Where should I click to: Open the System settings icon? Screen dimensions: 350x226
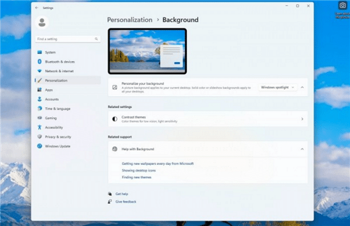pos(40,52)
